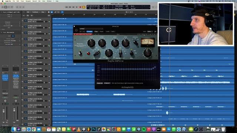Open the File menu
This screenshot has height=133, width=237.
14,1
